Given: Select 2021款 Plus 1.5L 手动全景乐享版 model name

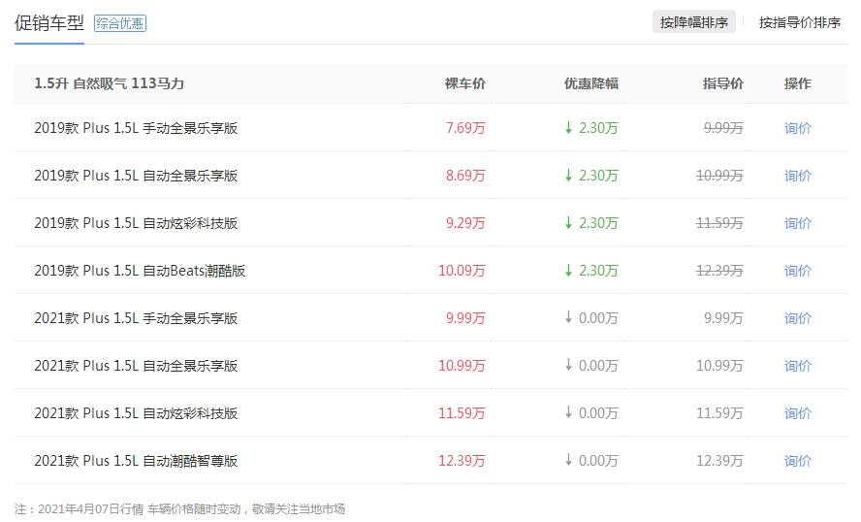Looking at the screenshot, I should [136, 318].
